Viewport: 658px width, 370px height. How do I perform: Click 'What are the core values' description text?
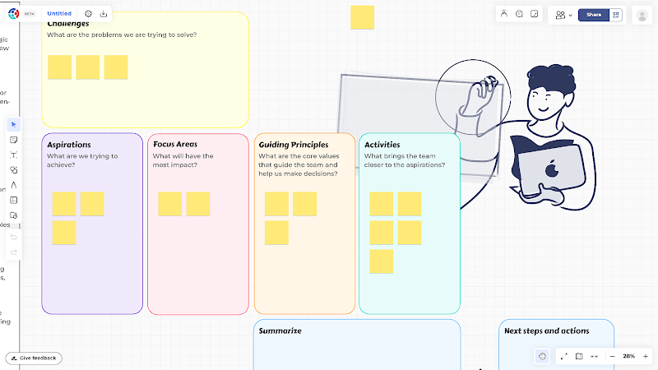tap(299, 164)
